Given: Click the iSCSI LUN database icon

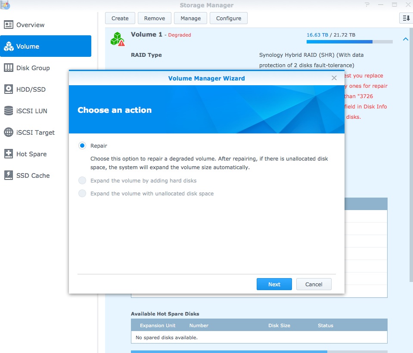Looking at the screenshot, I should click(x=9, y=111).
